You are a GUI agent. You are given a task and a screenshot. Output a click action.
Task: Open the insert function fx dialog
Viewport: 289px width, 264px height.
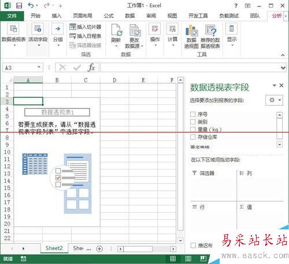click(x=91, y=67)
